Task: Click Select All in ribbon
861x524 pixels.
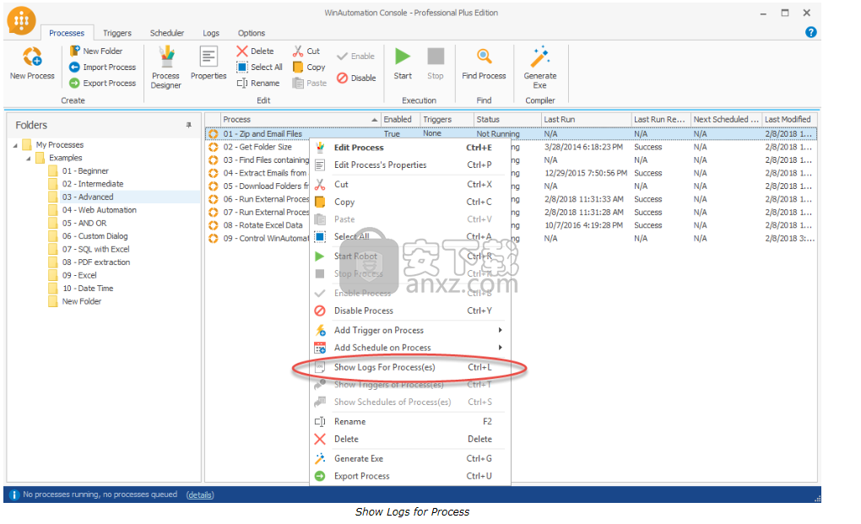Action: click(x=260, y=67)
